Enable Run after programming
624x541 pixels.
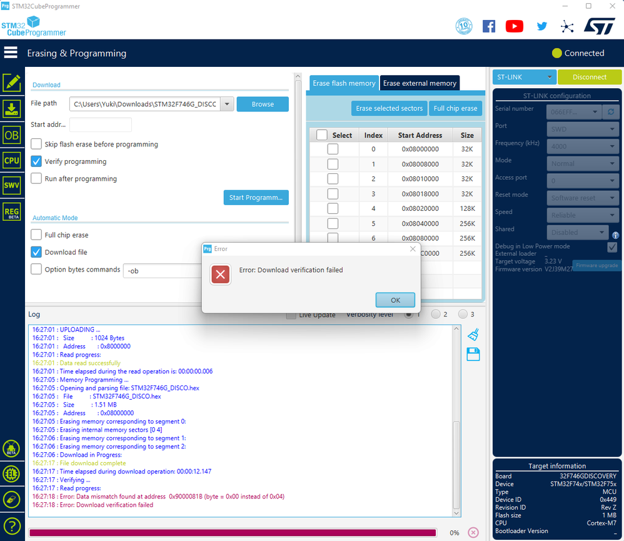36,178
